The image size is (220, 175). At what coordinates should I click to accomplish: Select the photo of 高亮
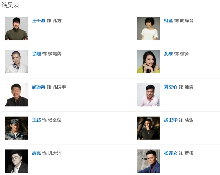click(16, 161)
